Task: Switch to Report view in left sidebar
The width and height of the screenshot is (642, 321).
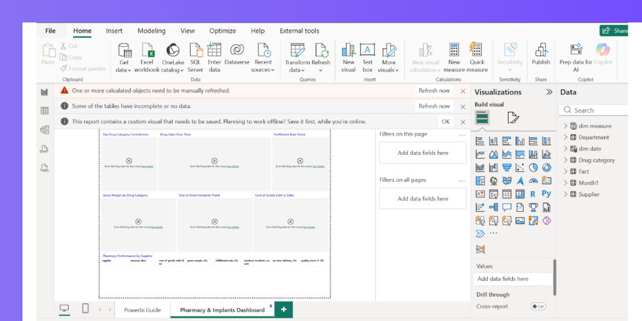Action: click(44, 92)
